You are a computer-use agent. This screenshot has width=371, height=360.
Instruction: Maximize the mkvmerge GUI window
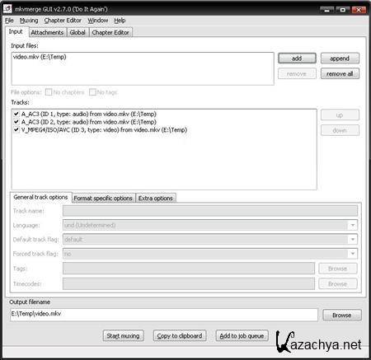click(x=343, y=10)
